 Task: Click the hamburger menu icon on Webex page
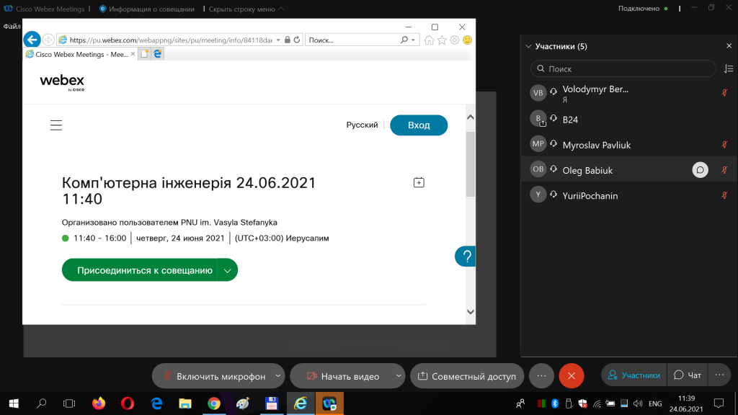[56, 125]
